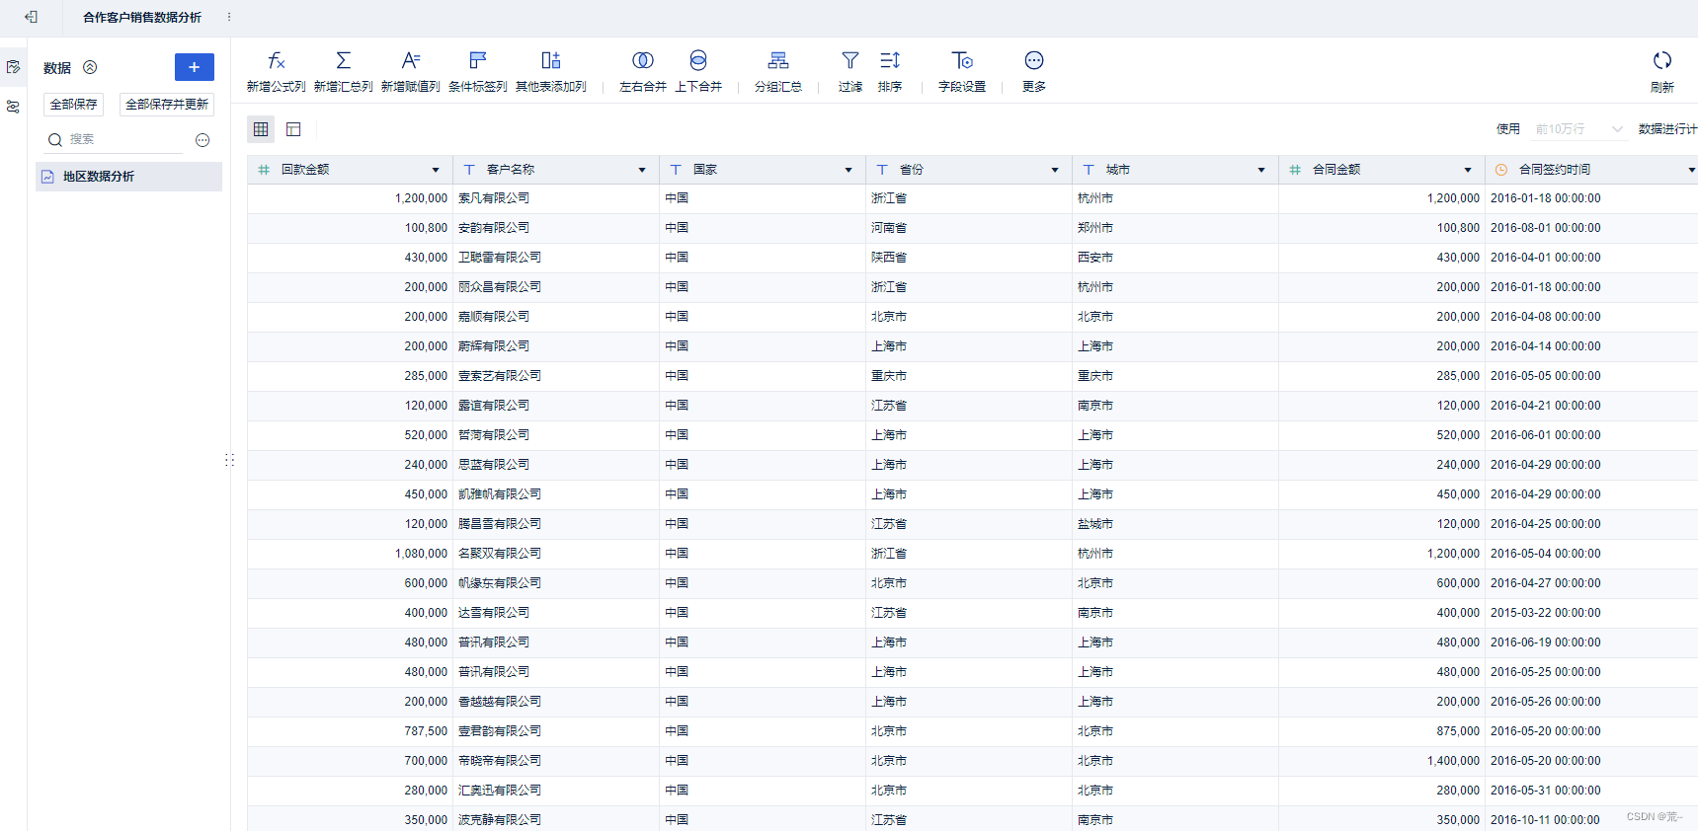Select cell 波克静有限公司
The height and width of the screenshot is (831, 1698).
(x=556, y=819)
